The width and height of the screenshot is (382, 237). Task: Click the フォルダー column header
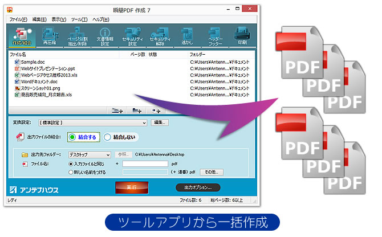click(198, 55)
